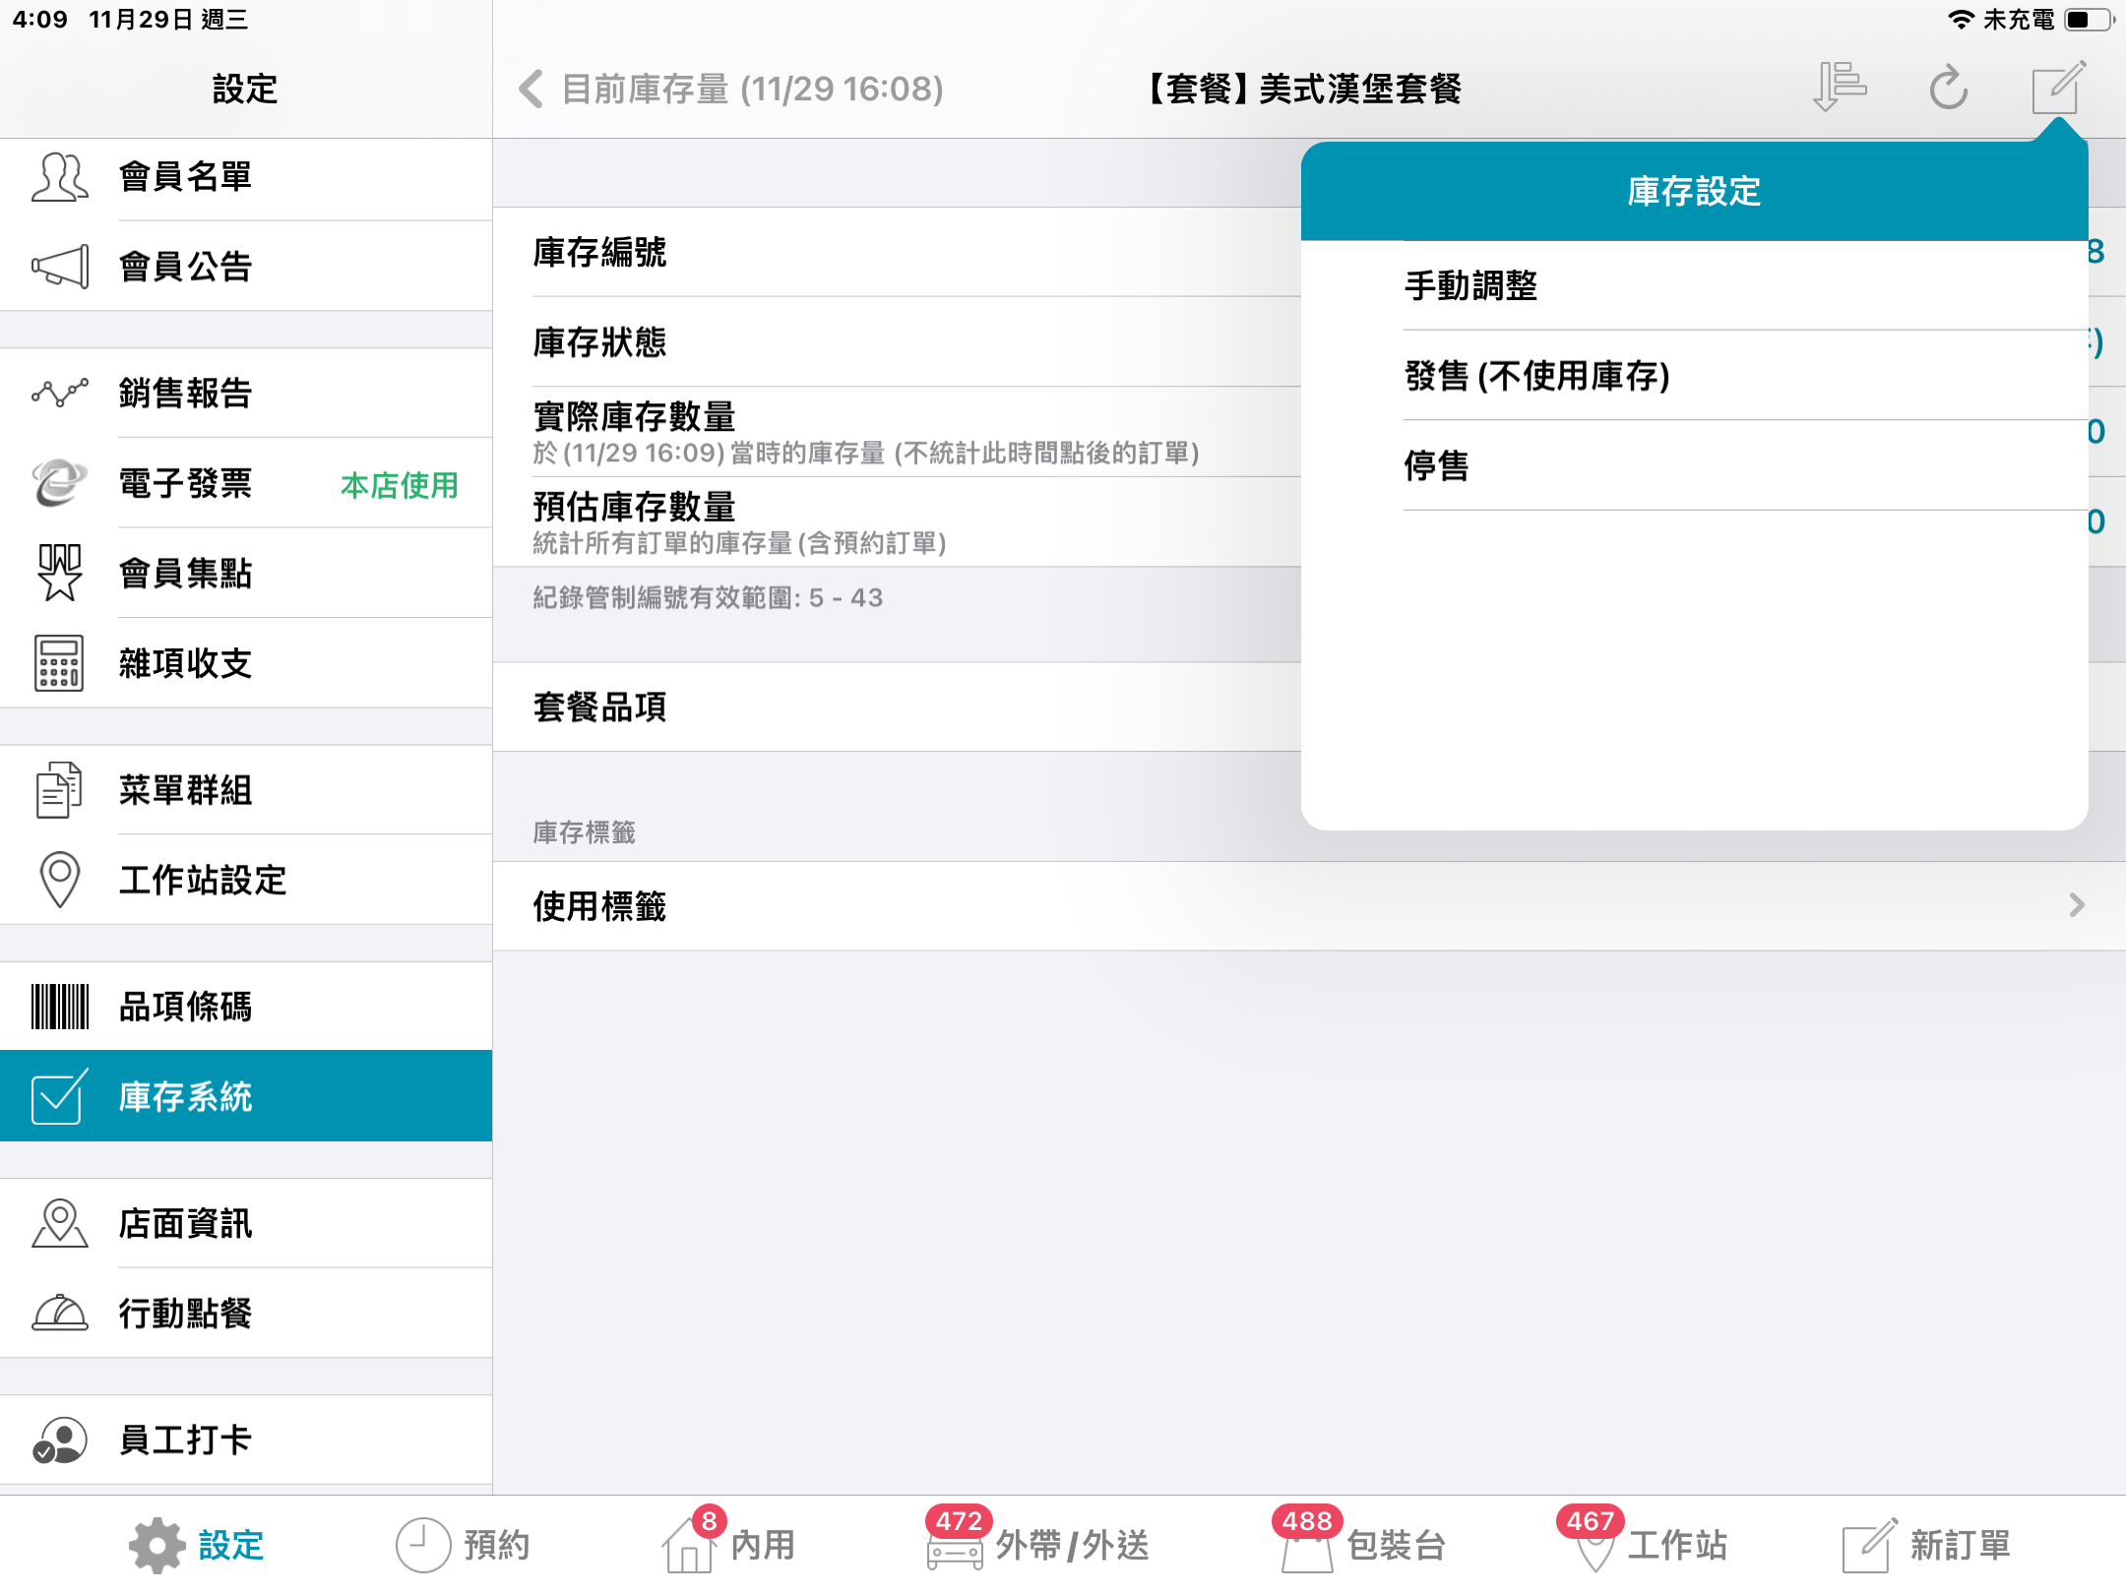Switch to the 內用 tab label
This screenshot has width=2126, height=1594.
coord(763,1545)
